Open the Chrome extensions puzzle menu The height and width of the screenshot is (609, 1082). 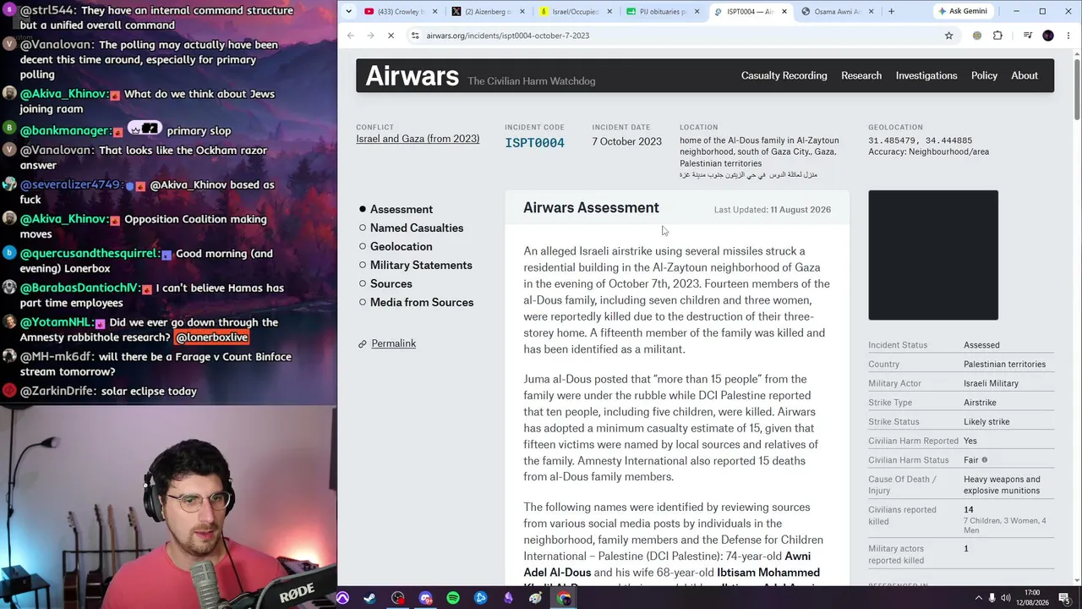point(997,36)
